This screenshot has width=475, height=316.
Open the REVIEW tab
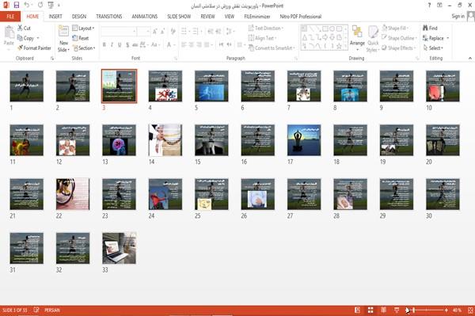tap(207, 17)
